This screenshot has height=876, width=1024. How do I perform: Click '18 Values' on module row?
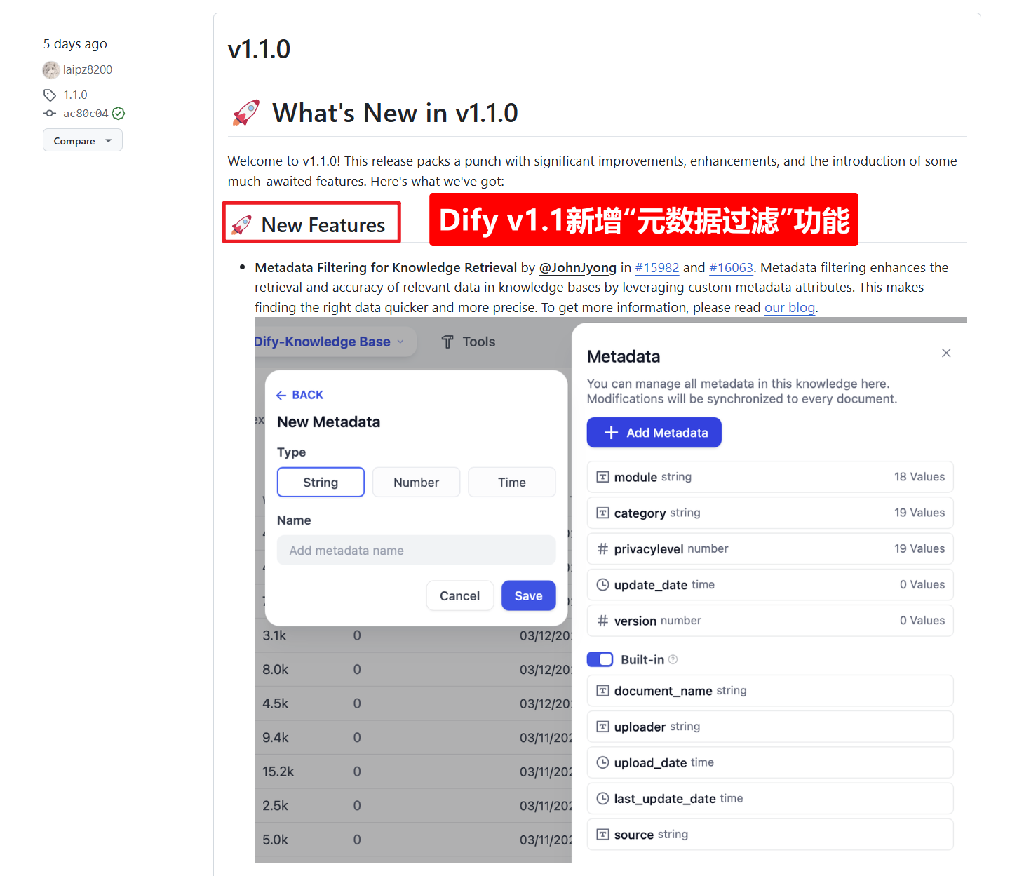tap(919, 477)
